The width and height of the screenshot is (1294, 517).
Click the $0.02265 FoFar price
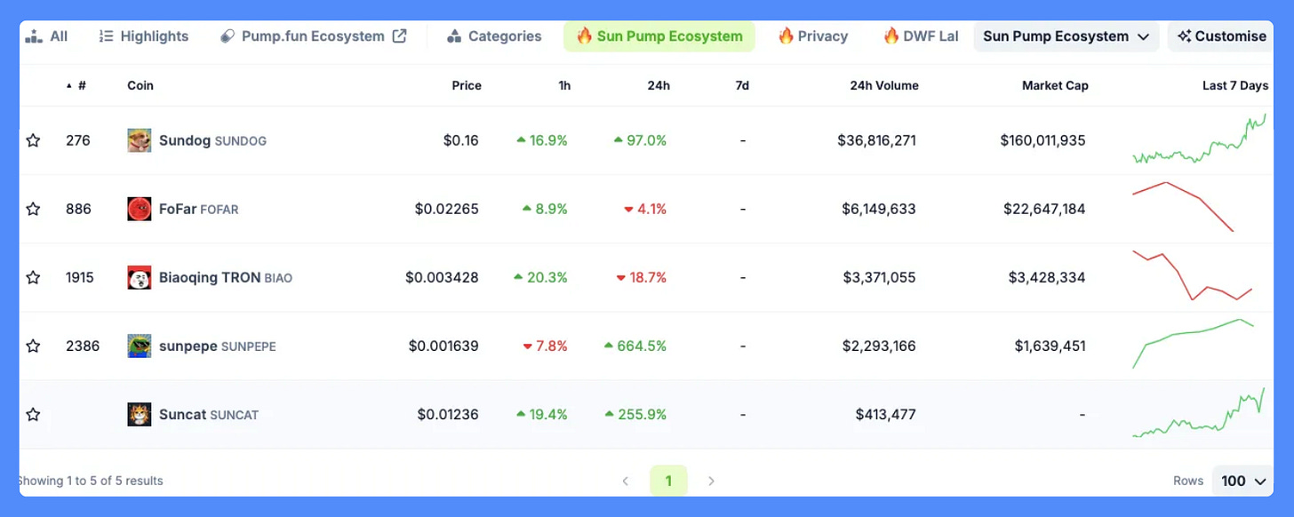pos(446,209)
